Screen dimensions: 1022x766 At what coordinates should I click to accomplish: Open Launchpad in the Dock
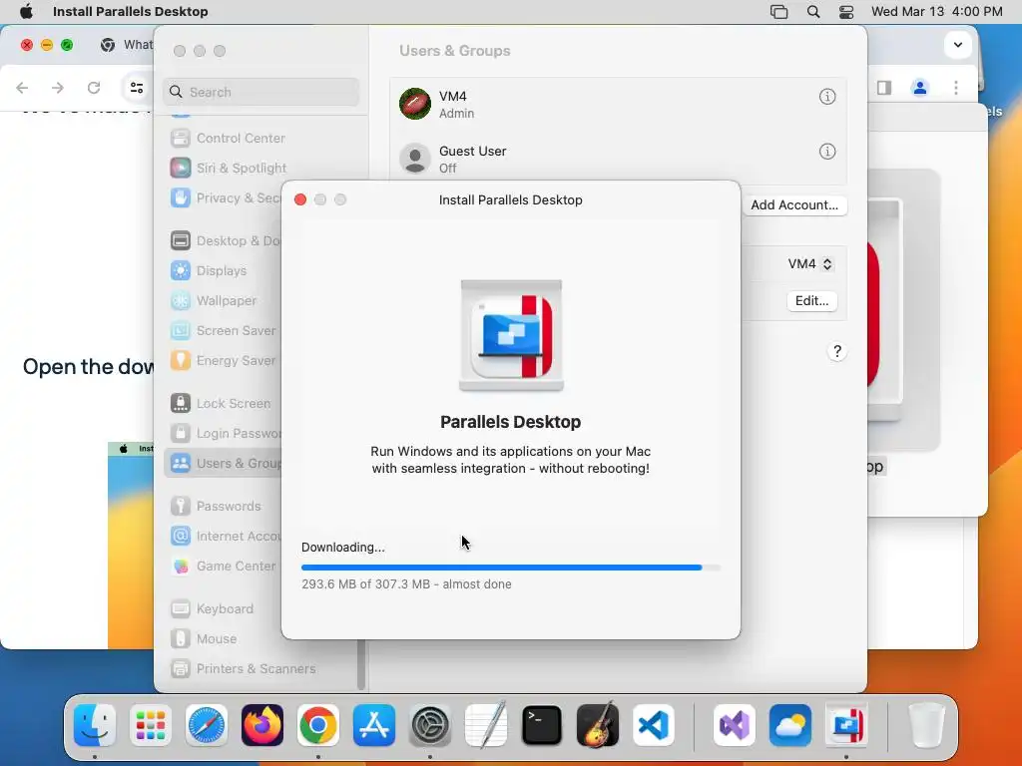pos(151,725)
